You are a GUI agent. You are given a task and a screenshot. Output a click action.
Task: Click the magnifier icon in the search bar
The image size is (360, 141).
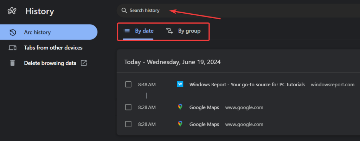click(x=124, y=11)
